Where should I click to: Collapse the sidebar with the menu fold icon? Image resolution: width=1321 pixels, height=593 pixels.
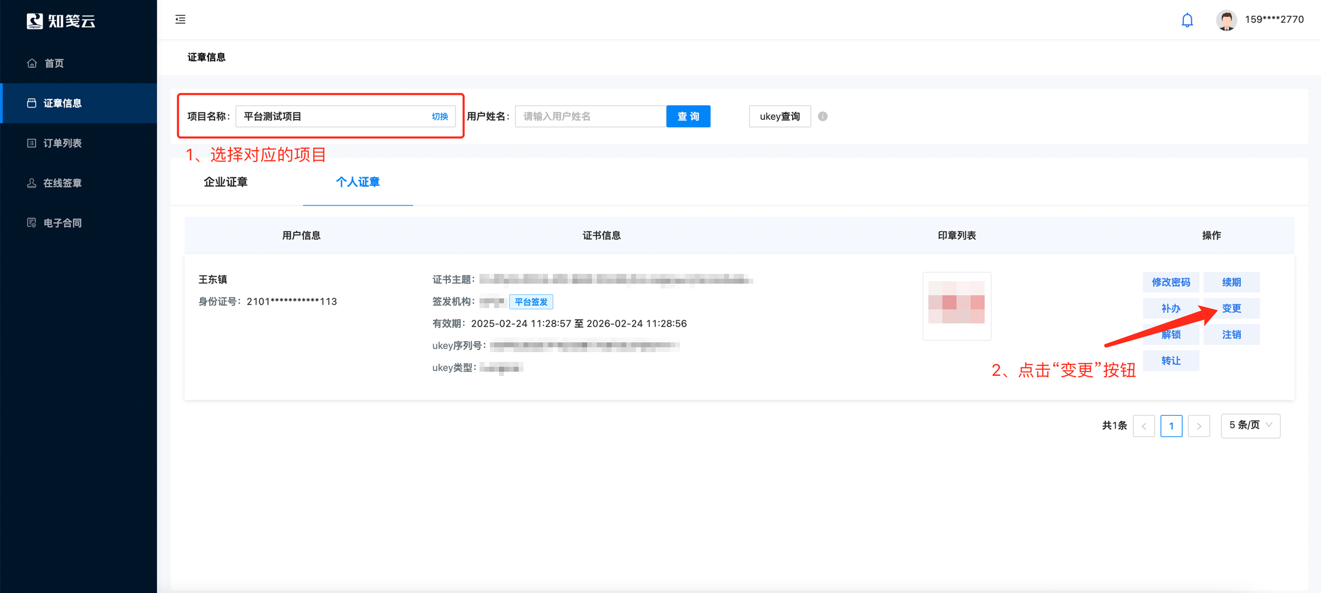point(180,20)
